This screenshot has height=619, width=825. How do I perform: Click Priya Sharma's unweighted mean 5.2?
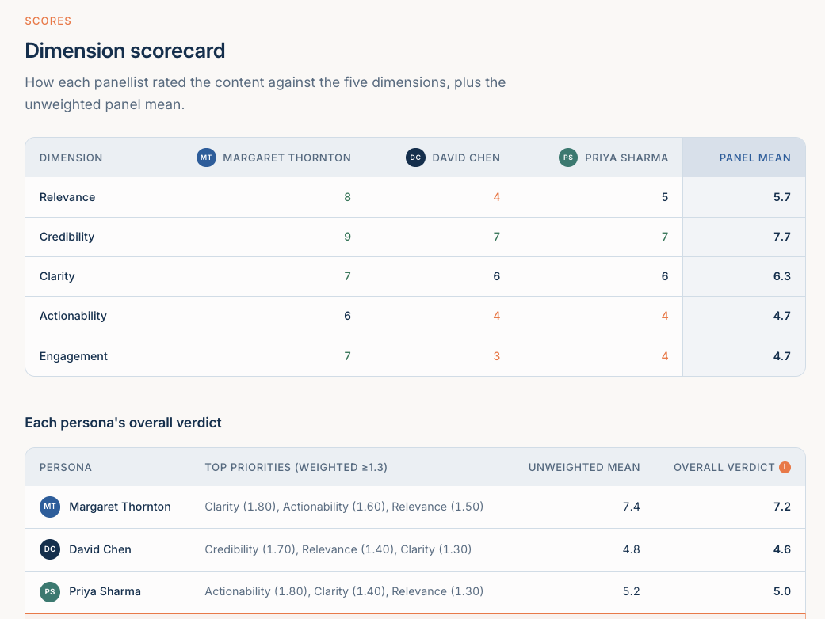pyautogui.click(x=632, y=591)
